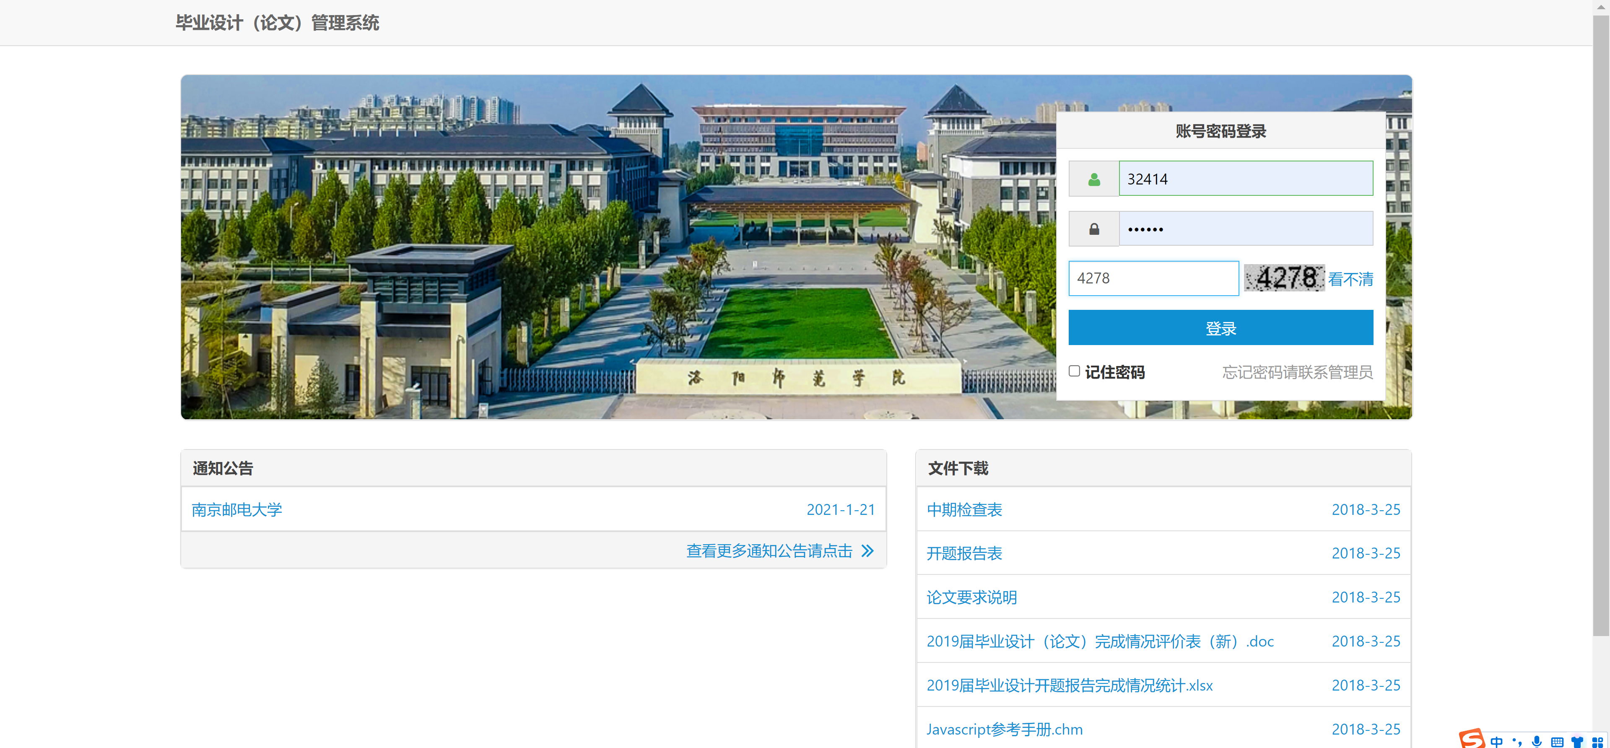The image size is (1610, 748).
Task: Click the username input field with 32414
Action: point(1245,179)
